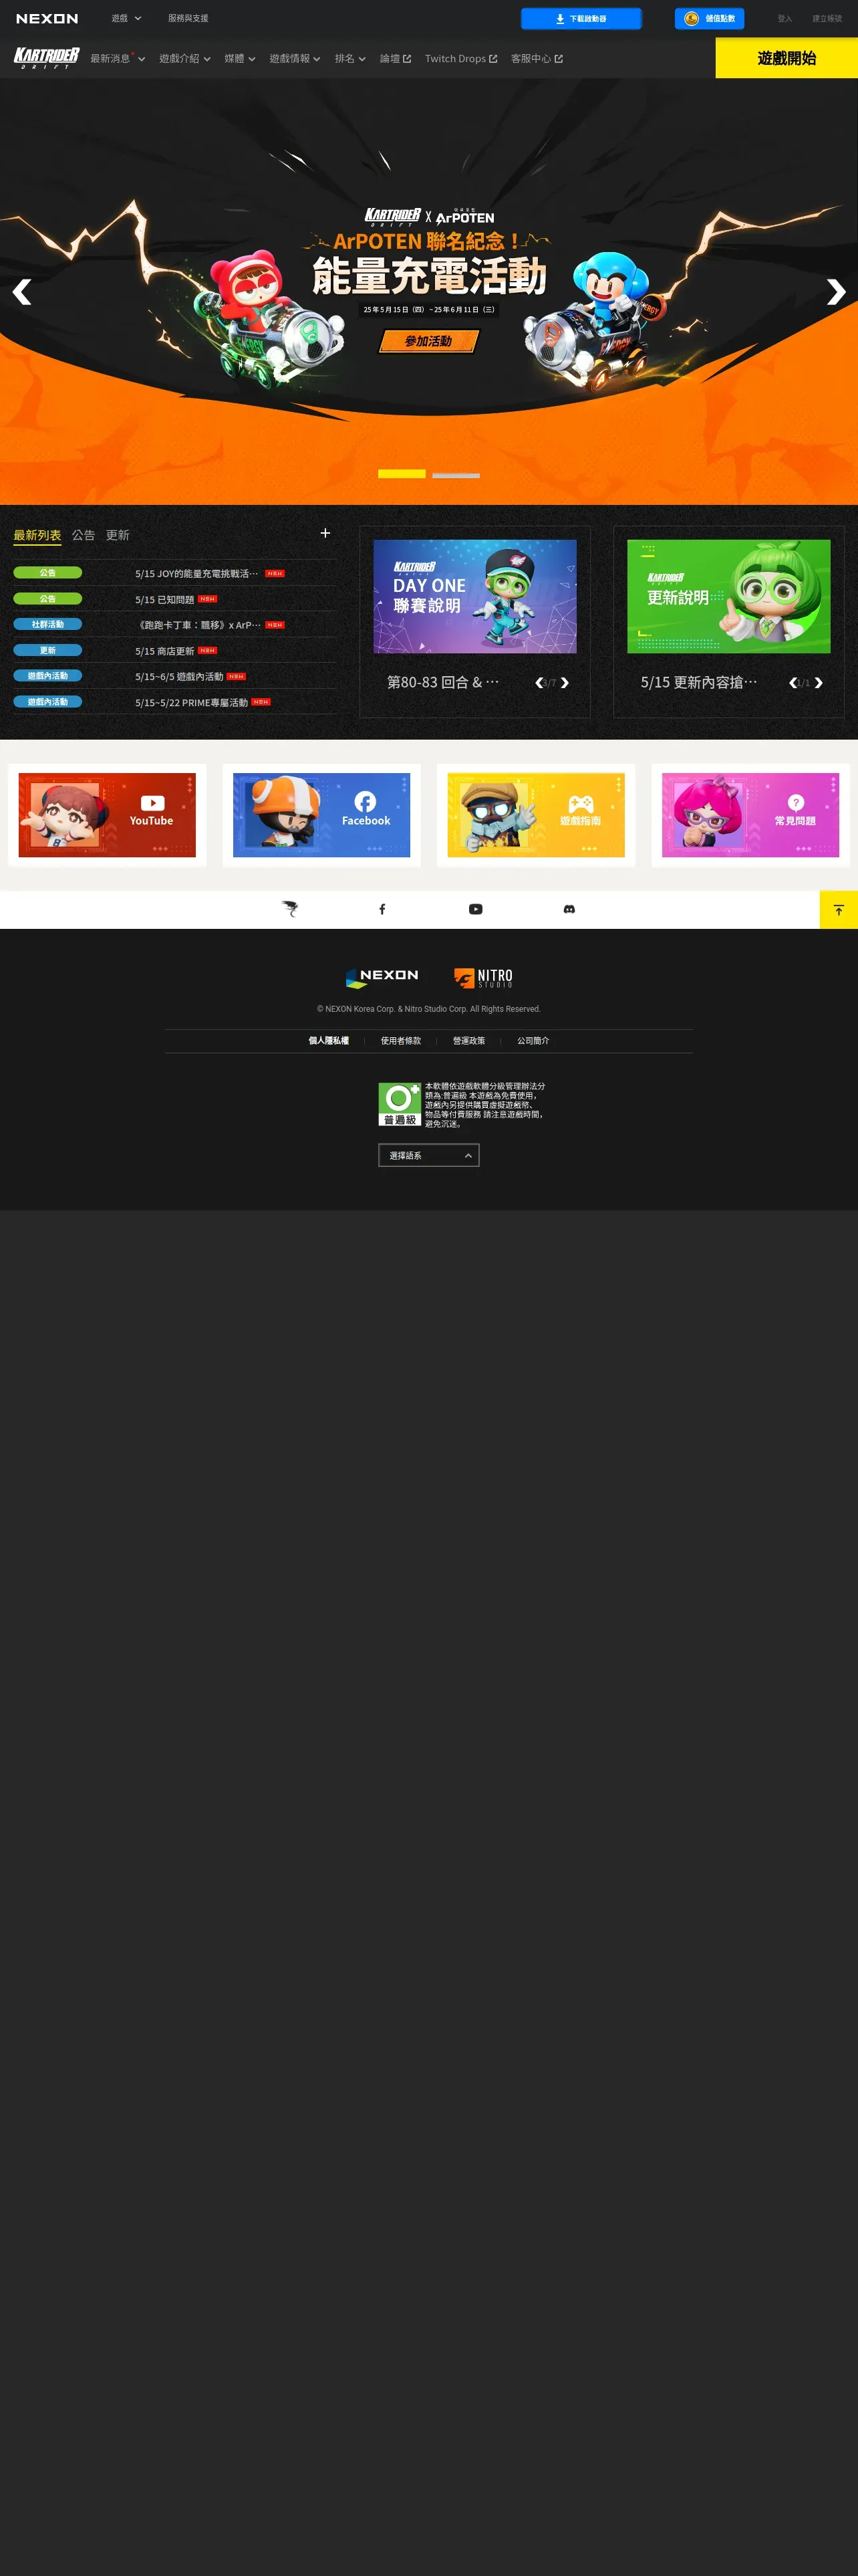The height and width of the screenshot is (2576, 858).
Task: Expand the 最新消息 menu
Action: point(118,59)
